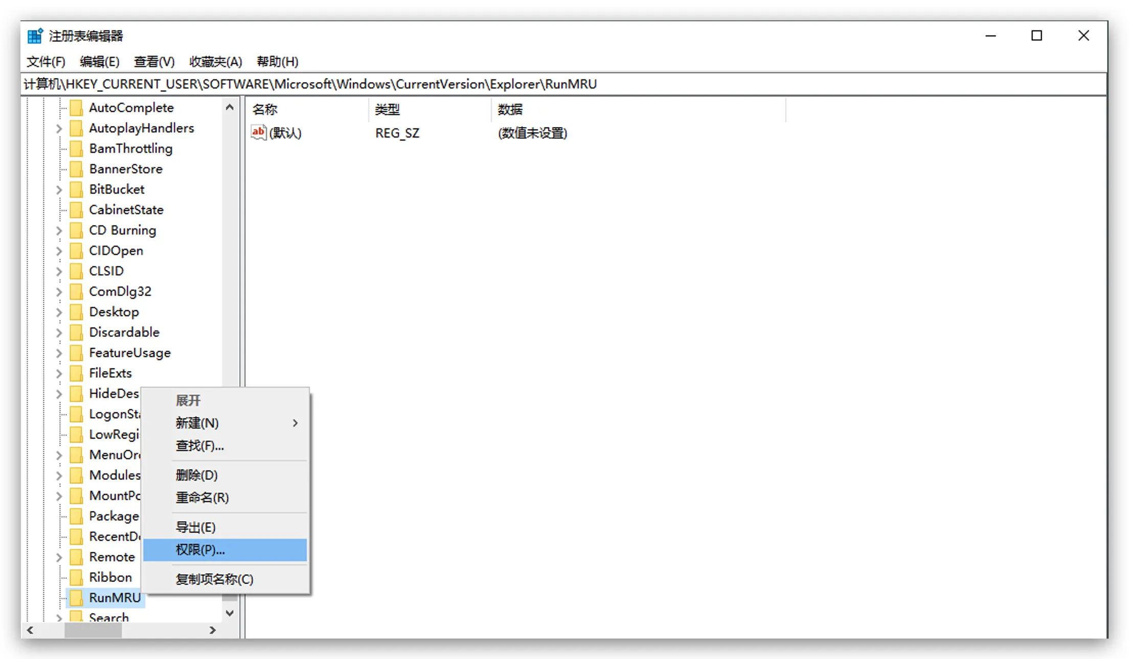This screenshot has height=659, width=1129.
Task: Click the CD Burning folder icon
Action: click(x=76, y=230)
